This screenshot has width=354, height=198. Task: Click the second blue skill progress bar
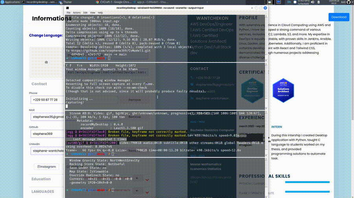pyautogui.click(x=307, y=192)
